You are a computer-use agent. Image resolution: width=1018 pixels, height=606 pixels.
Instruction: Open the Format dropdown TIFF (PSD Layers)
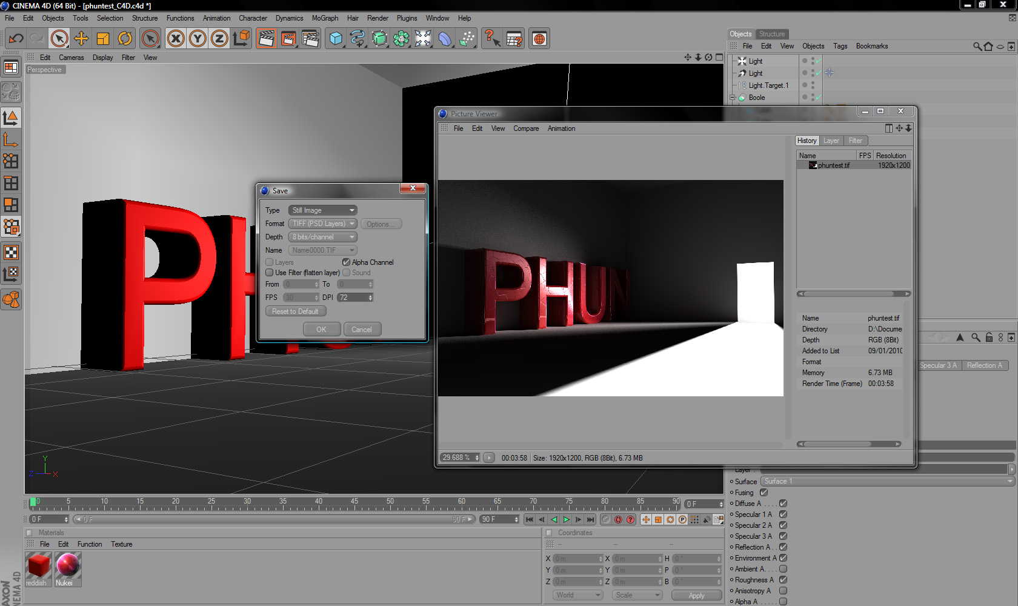pyautogui.click(x=323, y=224)
